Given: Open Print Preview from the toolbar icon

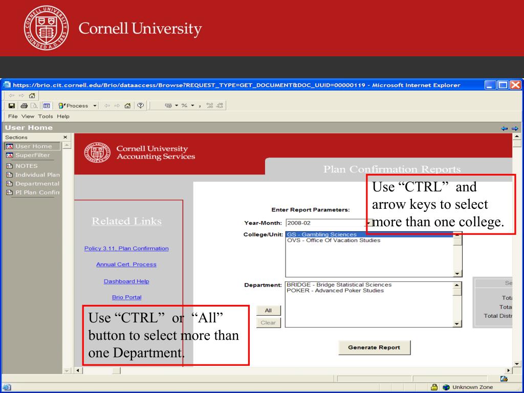Looking at the screenshot, I should coord(34,105).
